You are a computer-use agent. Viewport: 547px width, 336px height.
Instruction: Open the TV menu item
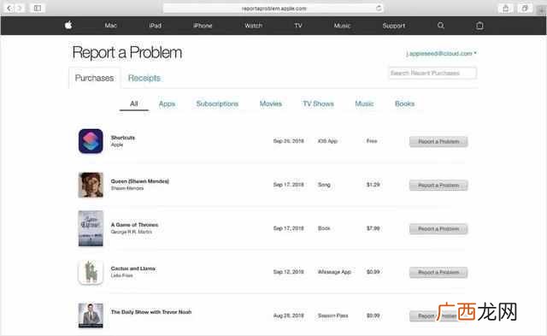pyautogui.click(x=298, y=26)
